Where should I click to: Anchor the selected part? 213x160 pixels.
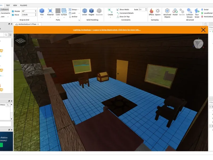(x=73, y=17)
